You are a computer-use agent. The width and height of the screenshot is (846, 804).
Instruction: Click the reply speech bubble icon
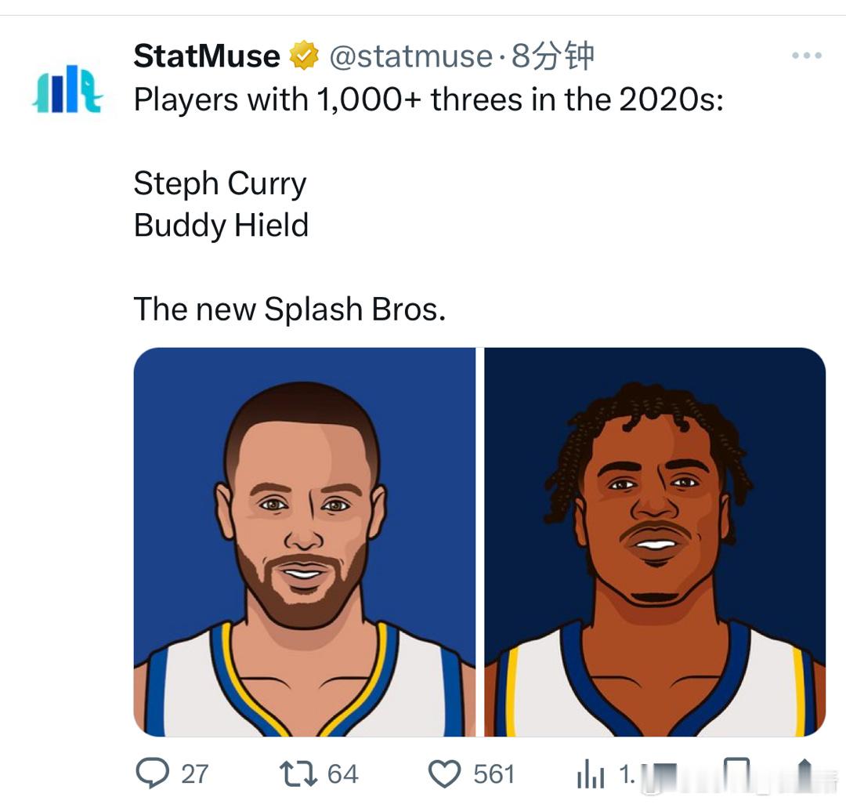151,773
